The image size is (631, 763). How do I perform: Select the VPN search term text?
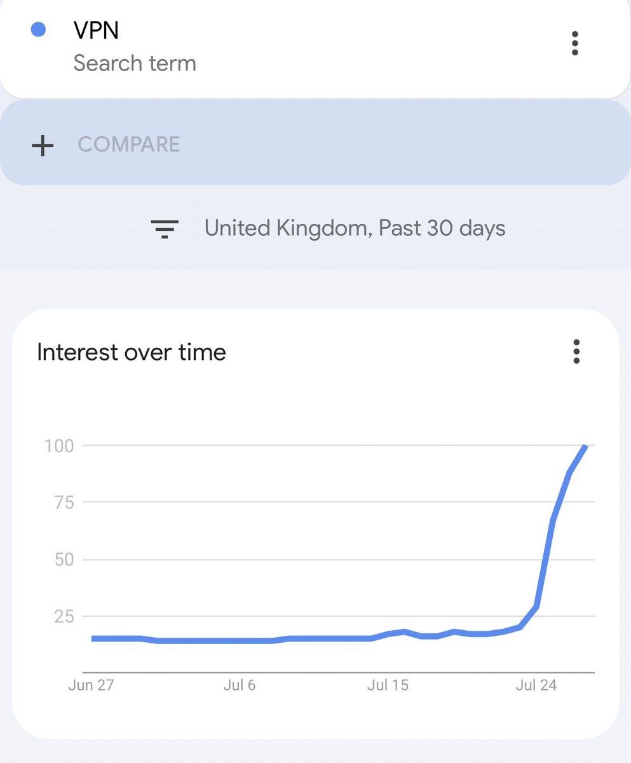coord(96,30)
